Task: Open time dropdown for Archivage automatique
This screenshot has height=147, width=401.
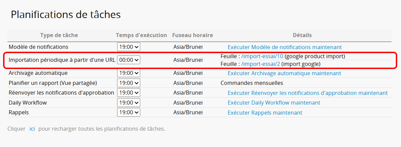Action: pos(128,73)
